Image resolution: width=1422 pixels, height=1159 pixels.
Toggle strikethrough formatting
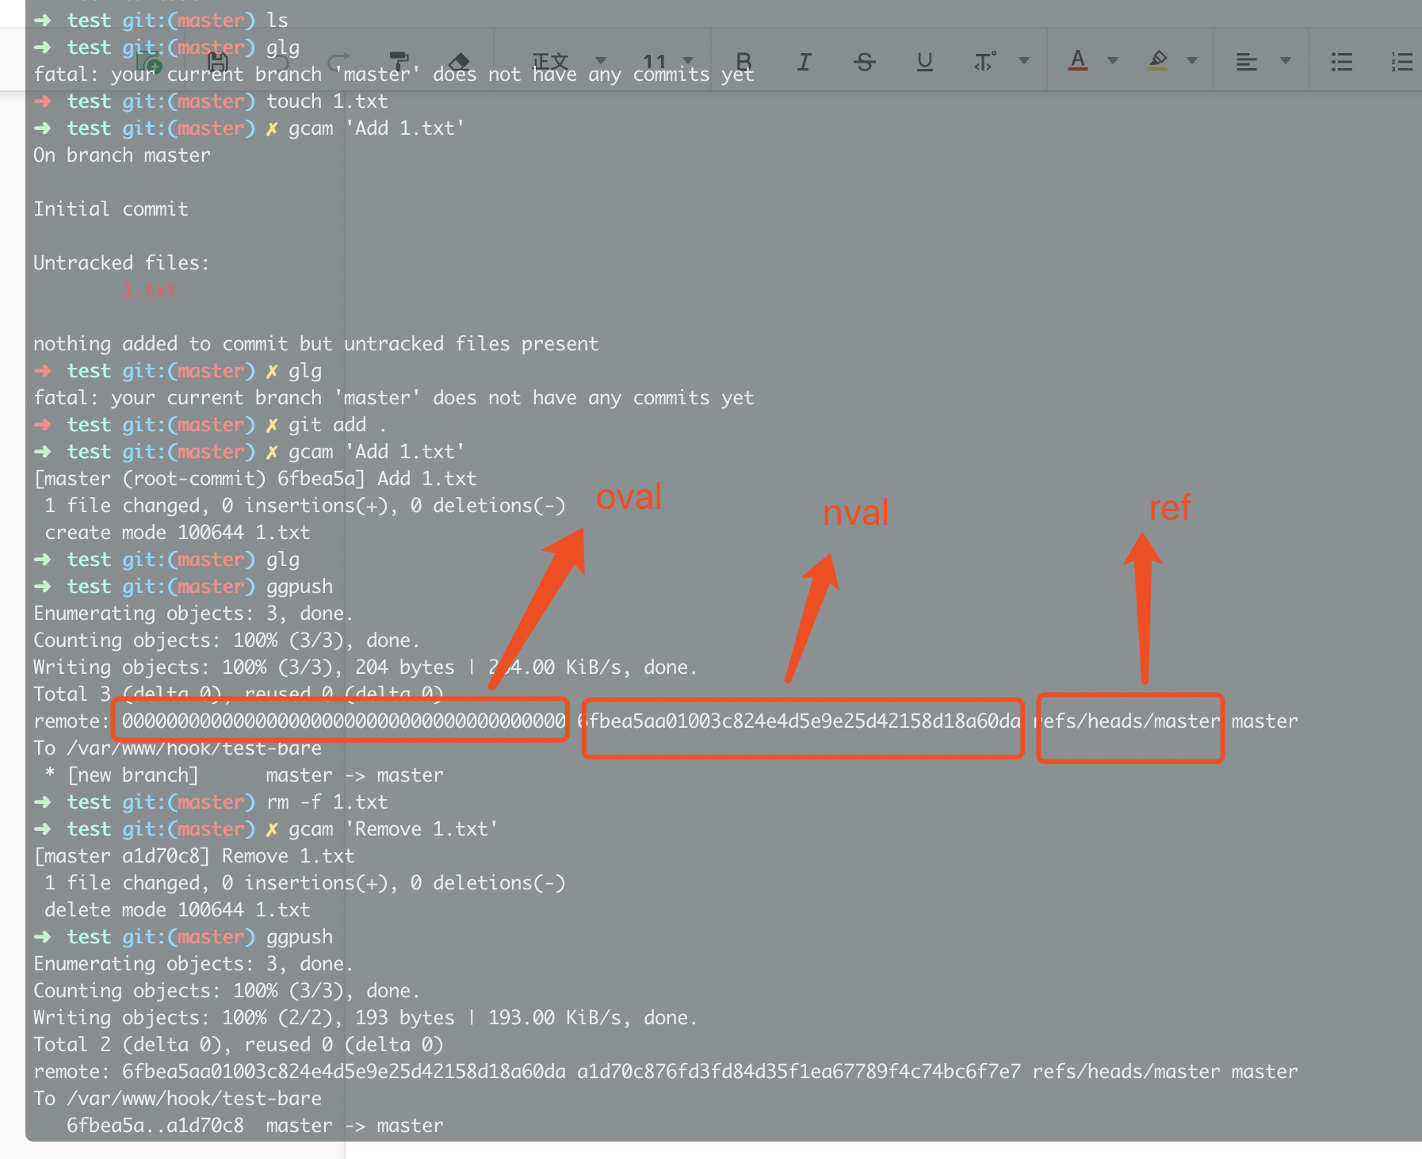pos(864,62)
